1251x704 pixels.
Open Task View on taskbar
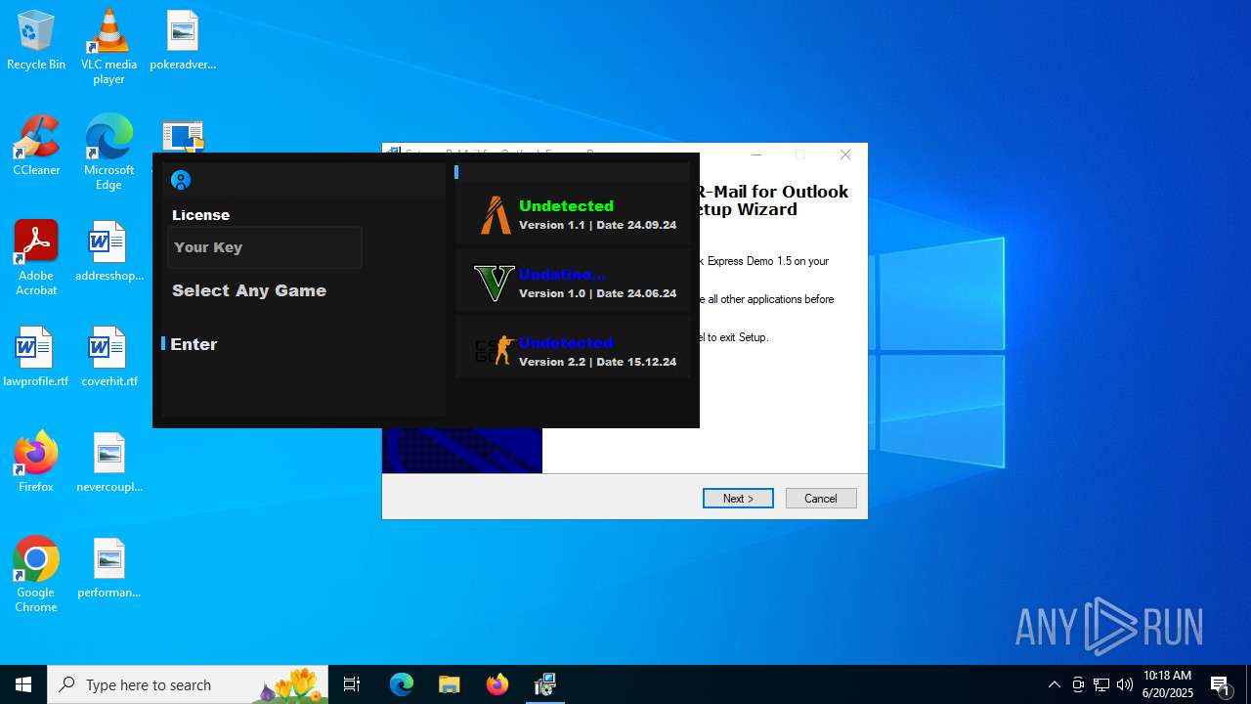pyautogui.click(x=352, y=684)
